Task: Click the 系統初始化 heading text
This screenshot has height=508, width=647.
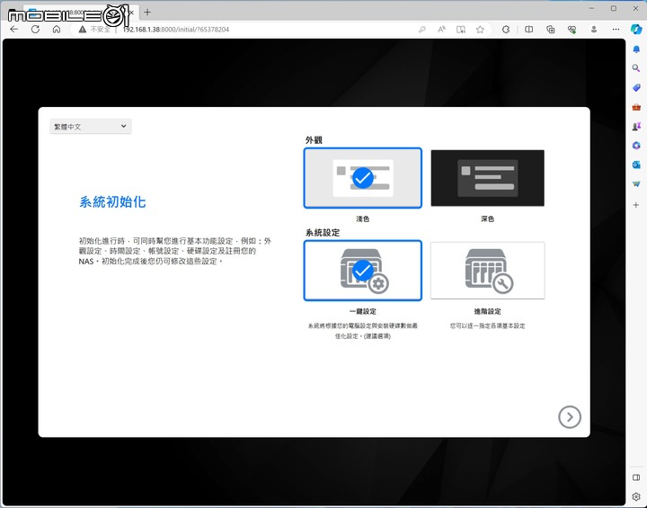Action: (112, 201)
